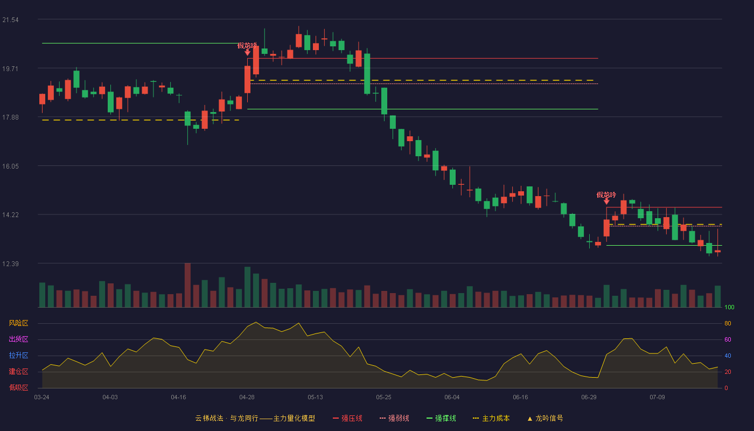
Task: Toggle the 强弱线 legend entry
Action: pyautogui.click(x=394, y=418)
